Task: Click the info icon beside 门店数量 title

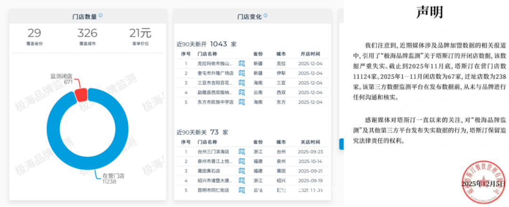Action: pyautogui.click(x=100, y=16)
